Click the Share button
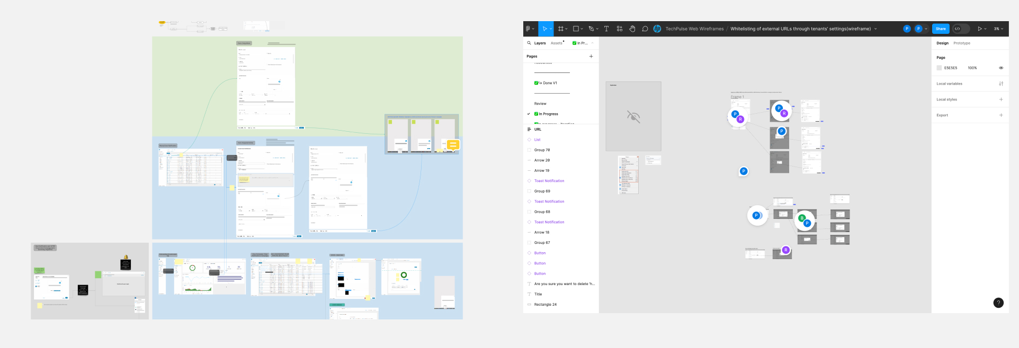1019x348 pixels. (x=940, y=29)
